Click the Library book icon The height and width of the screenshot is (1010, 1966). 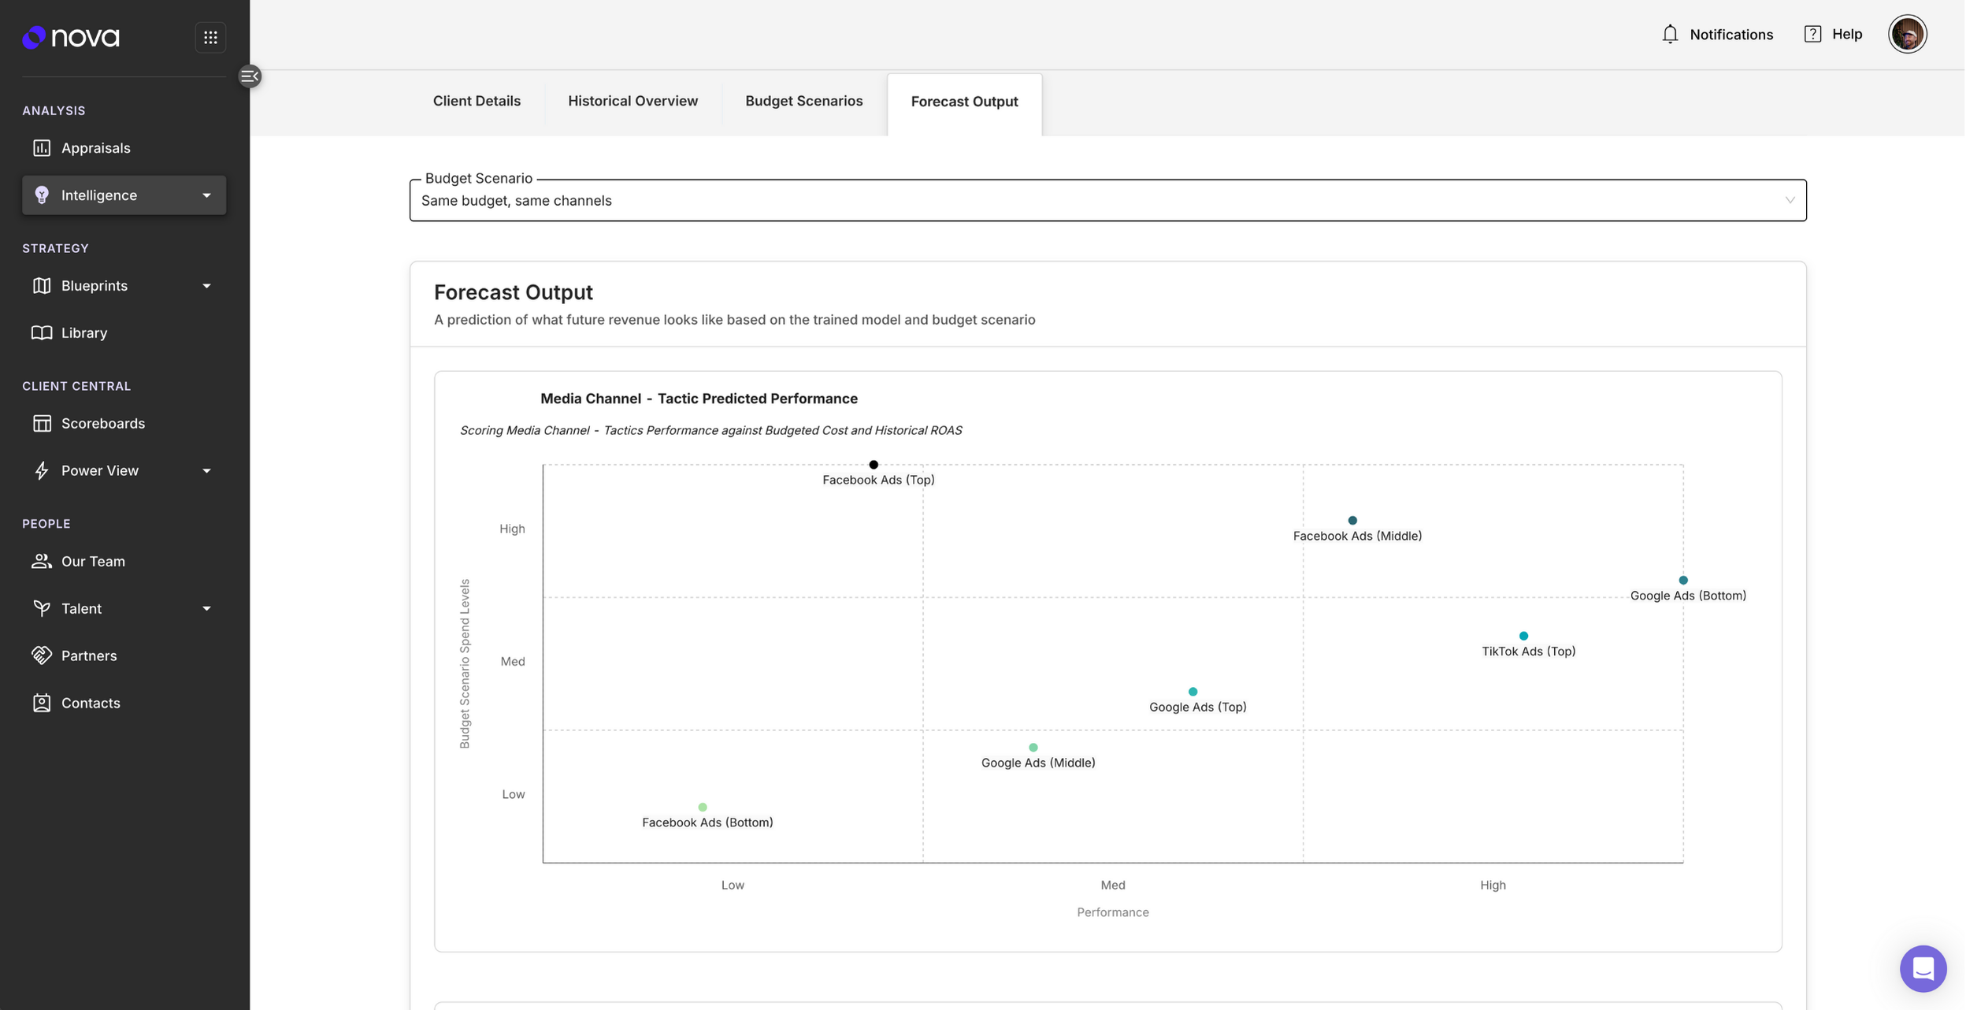(x=42, y=332)
